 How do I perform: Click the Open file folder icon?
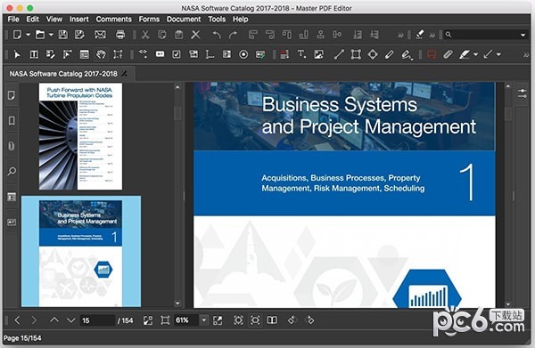pyautogui.click(x=40, y=35)
